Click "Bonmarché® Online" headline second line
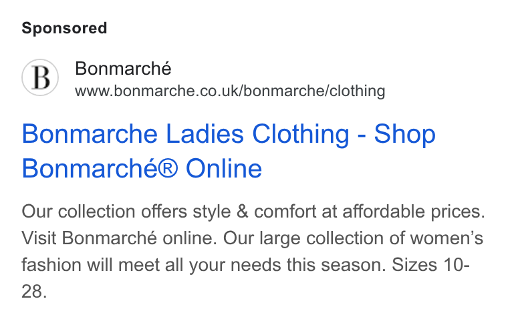 tap(142, 169)
